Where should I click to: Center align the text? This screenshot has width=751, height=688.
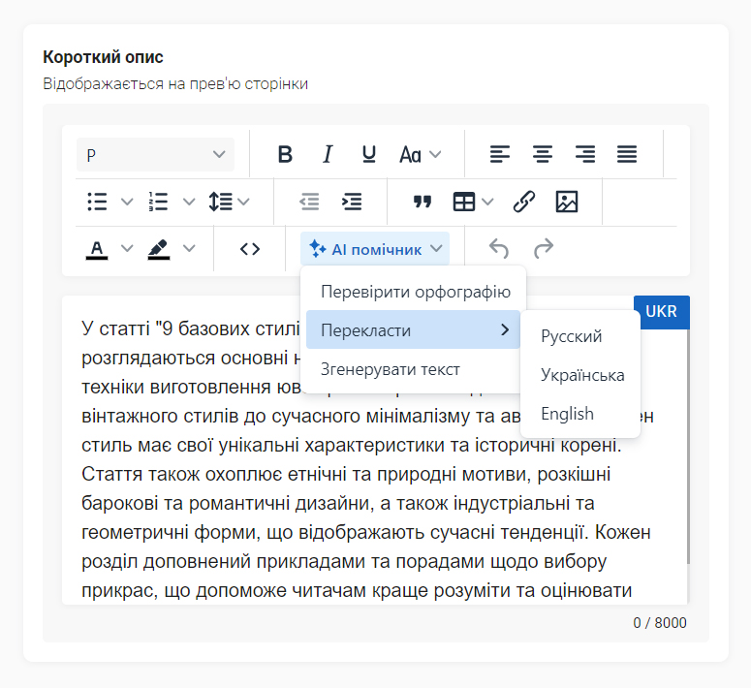click(543, 154)
